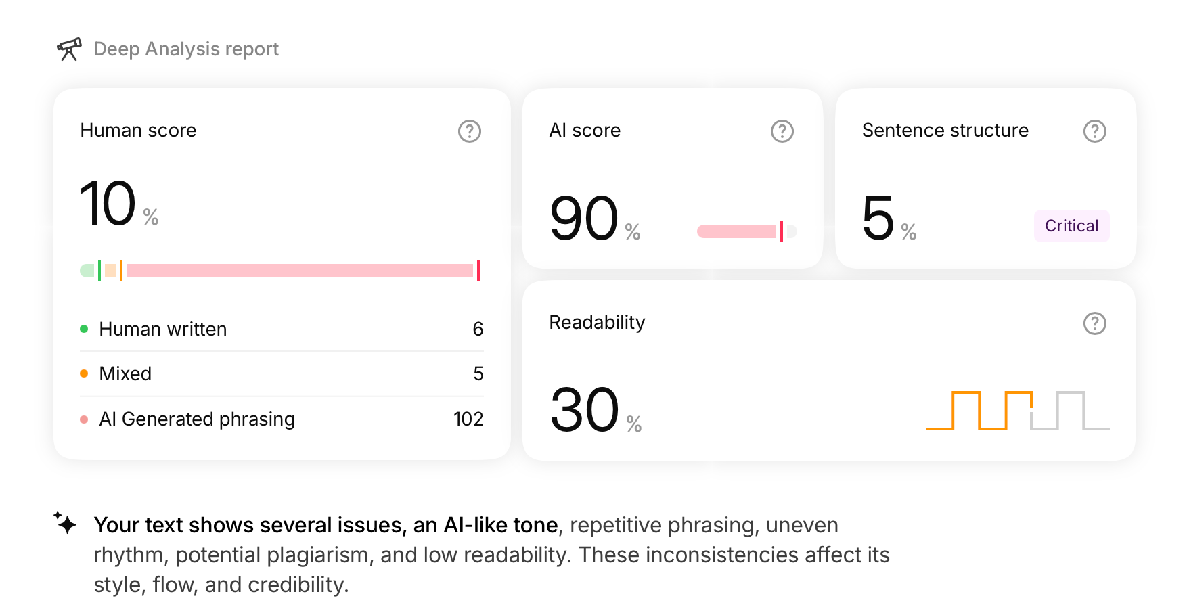The width and height of the screenshot is (1187, 613).
Task: Click the orange Mixed segment of score bar
Action: click(x=110, y=271)
